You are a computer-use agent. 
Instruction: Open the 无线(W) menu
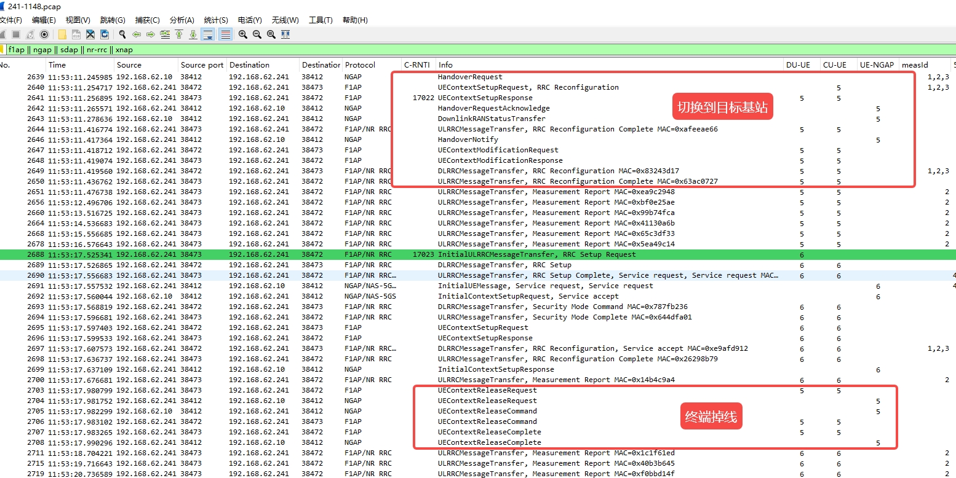tap(285, 20)
